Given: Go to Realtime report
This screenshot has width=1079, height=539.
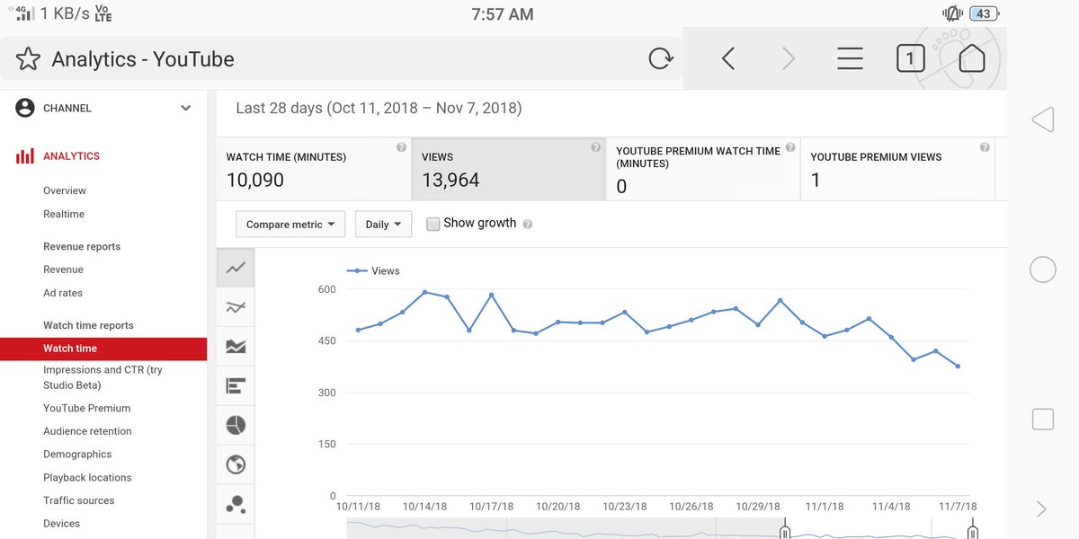Looking at the screenshot, I should 64,214.
